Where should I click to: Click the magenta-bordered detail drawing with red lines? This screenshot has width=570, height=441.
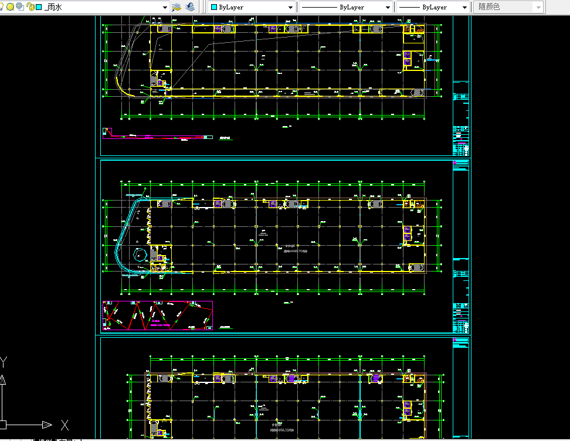(157, 315)
